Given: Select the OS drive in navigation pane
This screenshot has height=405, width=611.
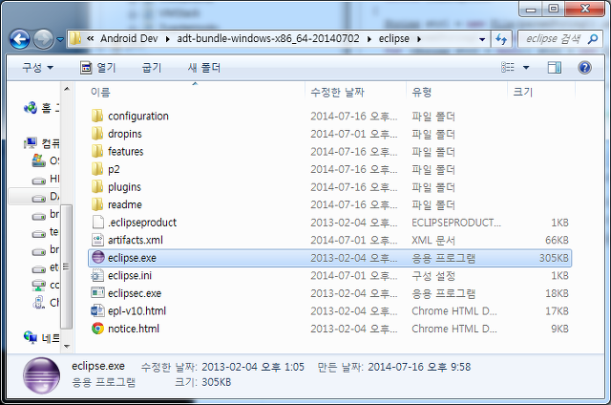Looking at the screenshot, I should pyautogui.click(x=45, y=160).
